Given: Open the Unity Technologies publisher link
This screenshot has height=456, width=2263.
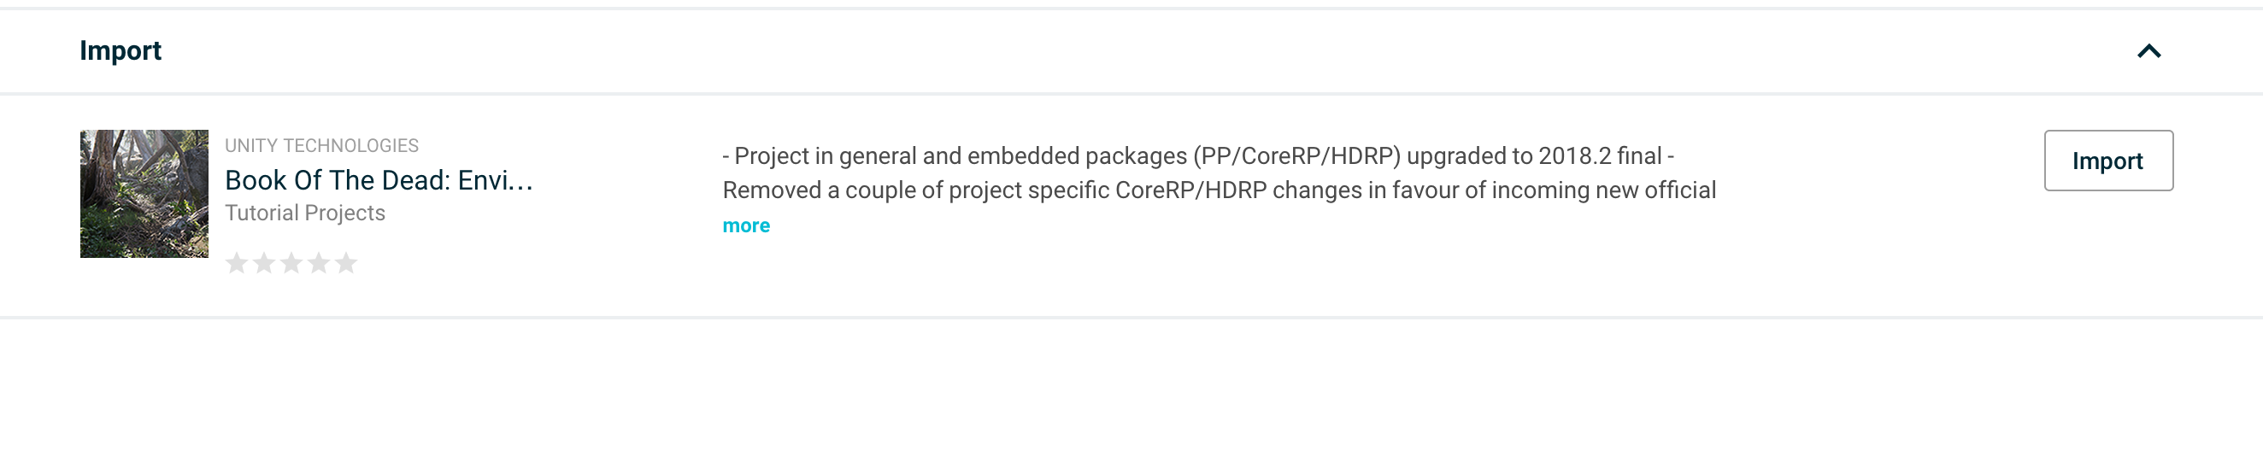Looking at the screenshot, I should click(321, 146).
